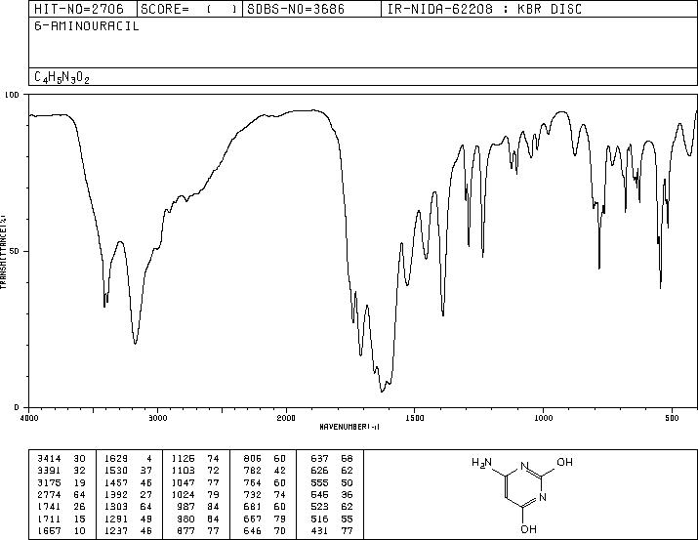Click the 100 y-axis tick label
Screen dimensions: 698x540
[x=12, y=95]
